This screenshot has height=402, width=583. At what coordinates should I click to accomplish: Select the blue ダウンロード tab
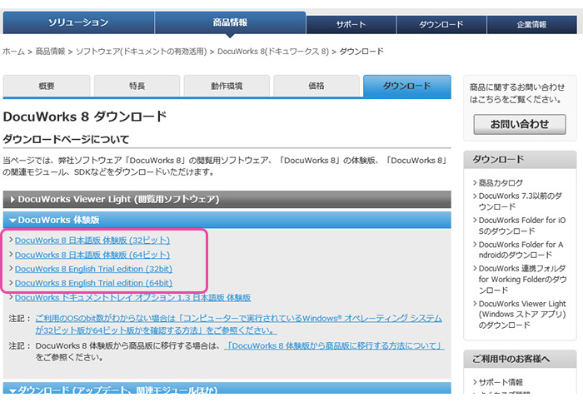pos(407,86)
